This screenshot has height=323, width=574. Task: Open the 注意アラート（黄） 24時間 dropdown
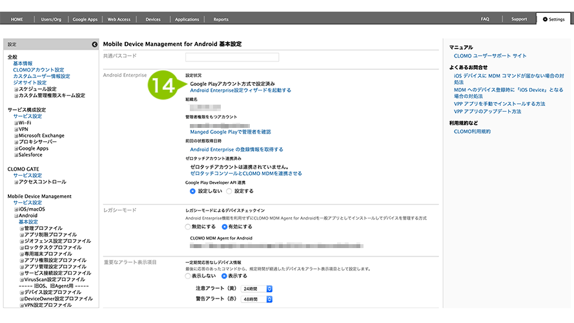(256, 289)
